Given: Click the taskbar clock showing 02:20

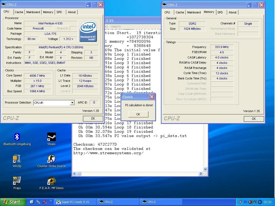Looking at the screenshot, I should 267,202.
